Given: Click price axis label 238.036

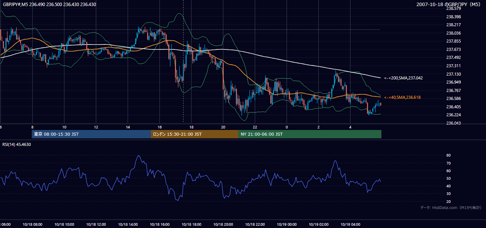Looking at the screenshot, I should 453,33.
